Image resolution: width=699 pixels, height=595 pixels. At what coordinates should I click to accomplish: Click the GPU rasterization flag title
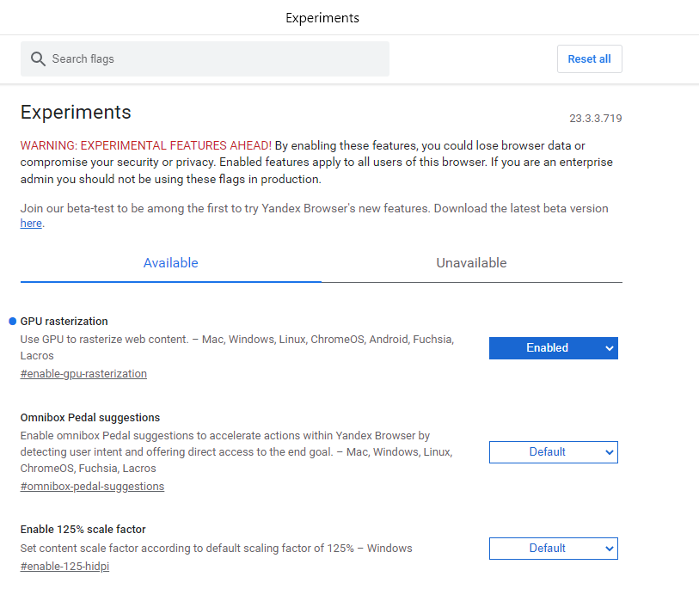[x=64, y=321]
